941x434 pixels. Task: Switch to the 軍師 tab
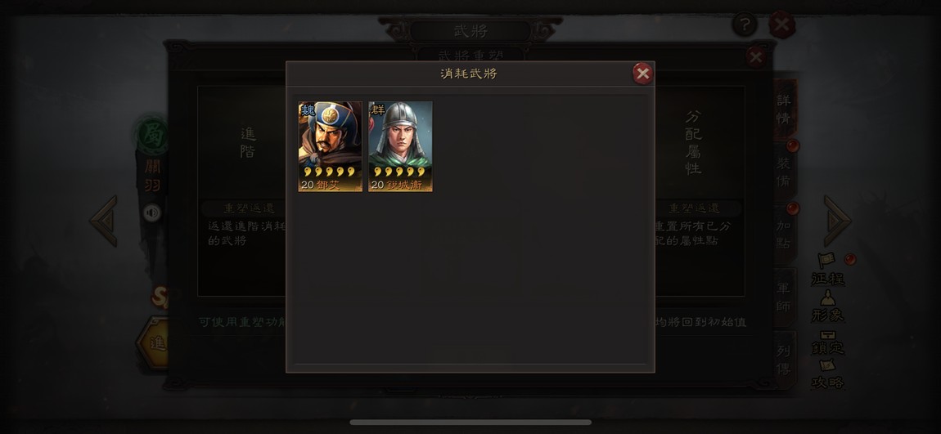point(785,297)
